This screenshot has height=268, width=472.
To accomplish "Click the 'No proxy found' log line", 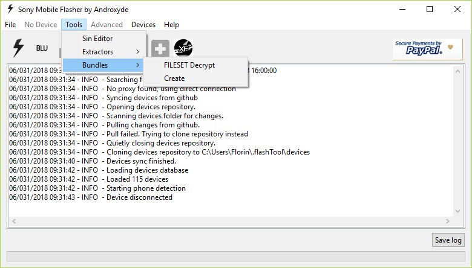I will coord(122,89).
